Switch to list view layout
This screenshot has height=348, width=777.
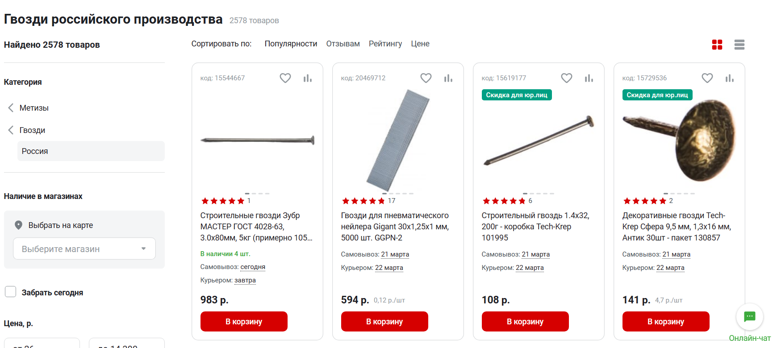pos(739,45)
